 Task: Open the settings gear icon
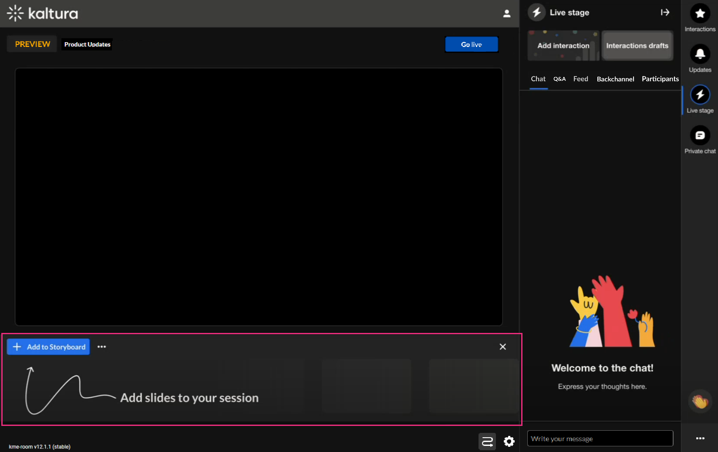click(509, 442)
